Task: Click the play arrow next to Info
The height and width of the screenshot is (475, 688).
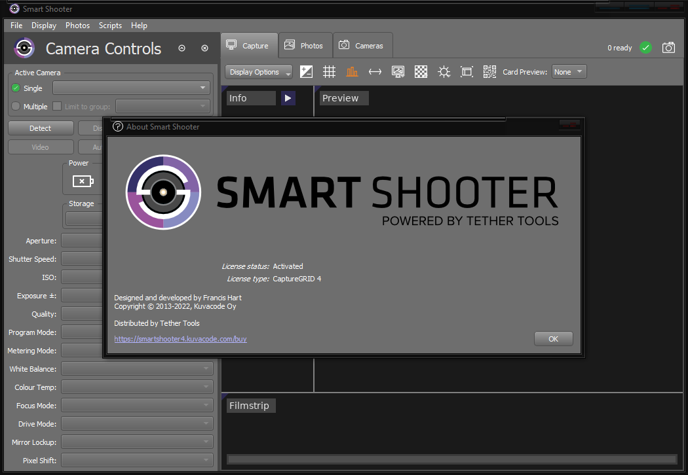Action: 288,98
